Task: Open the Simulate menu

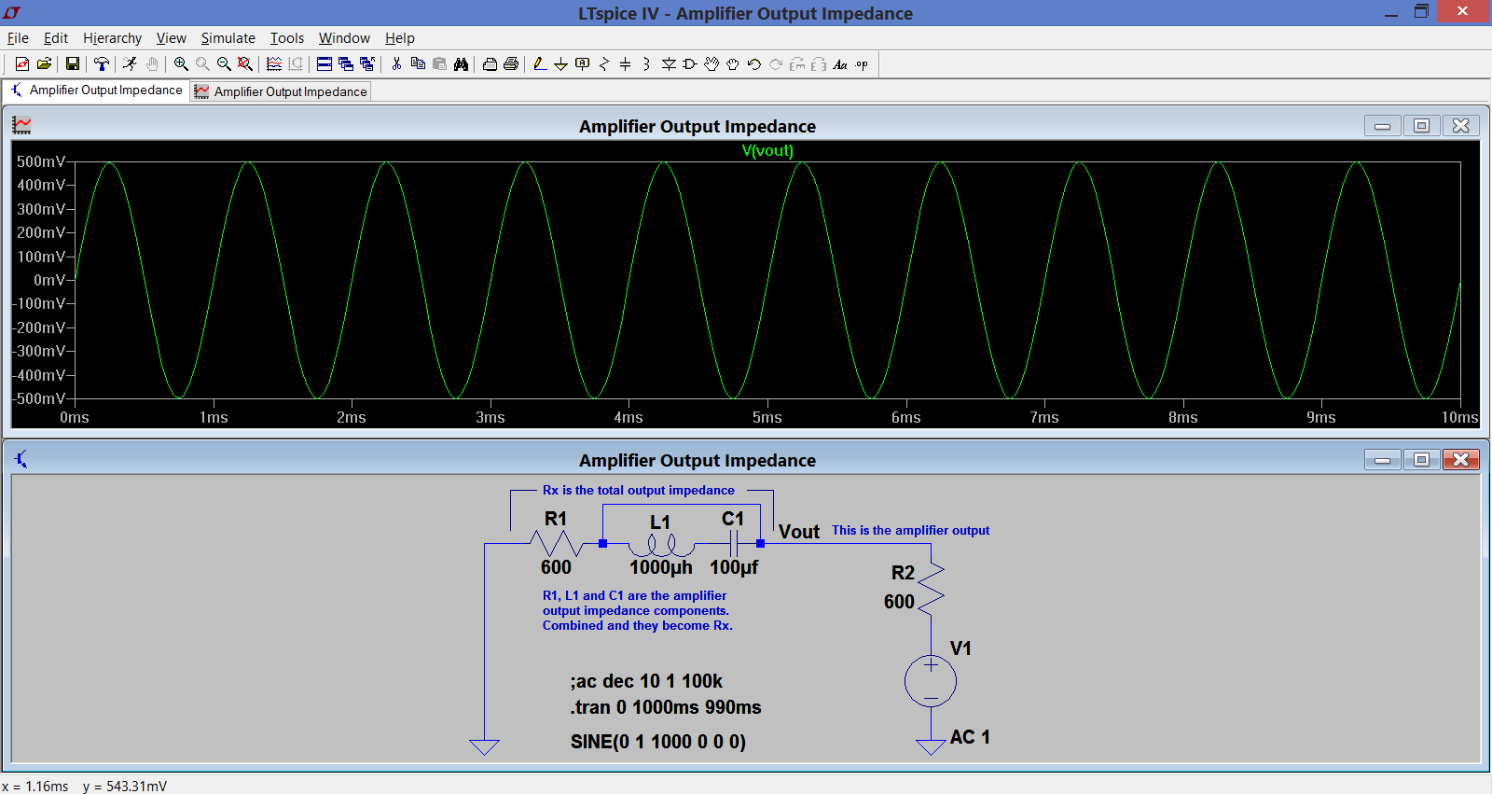Action: click(x=228, y=38)
